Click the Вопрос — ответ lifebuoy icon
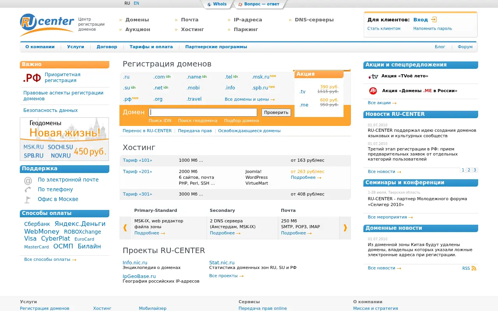This screenshot has height=311, width=498. [240, 4]
